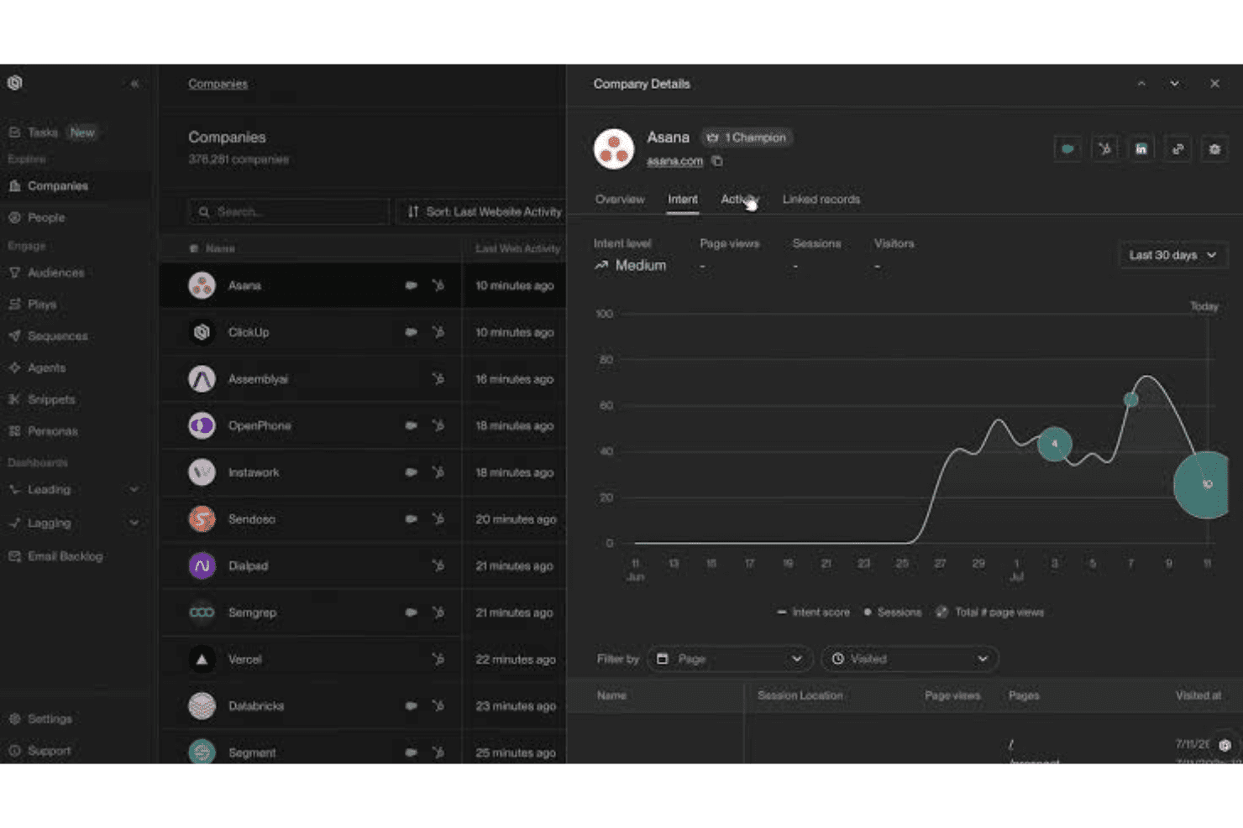Toggle the Sessions legend item

(892, 612)
